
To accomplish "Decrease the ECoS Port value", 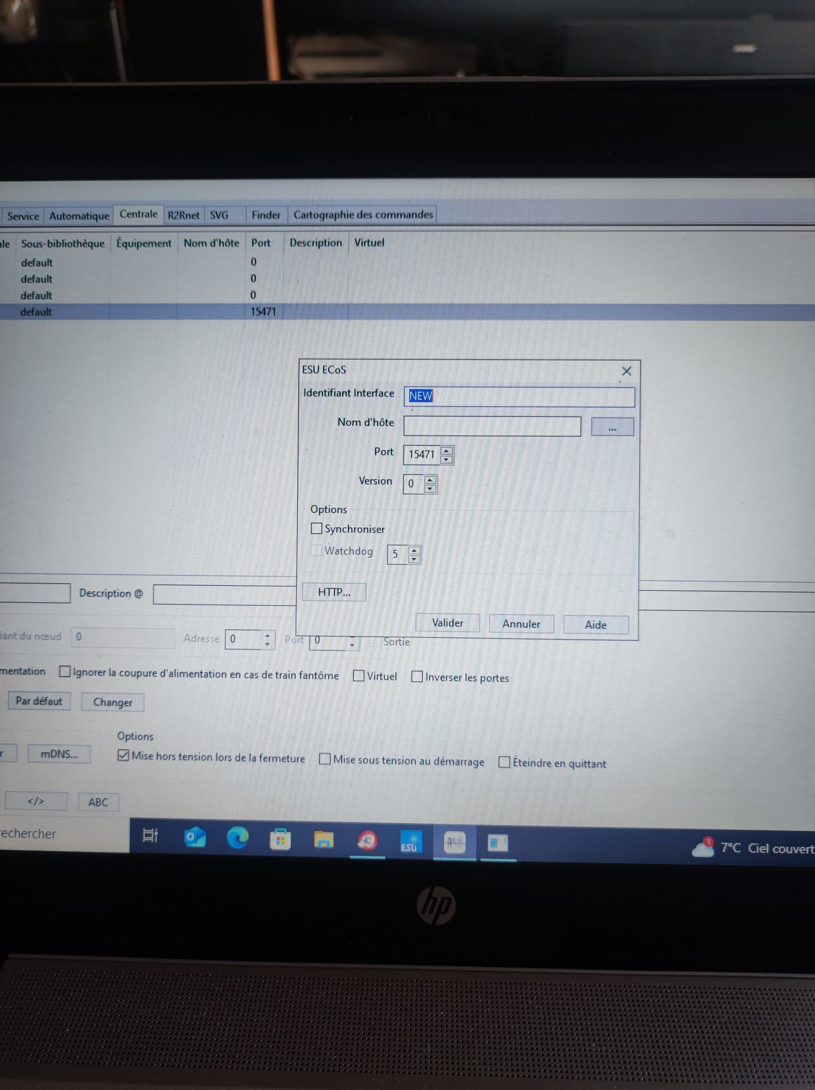I will tap(446, 460).
